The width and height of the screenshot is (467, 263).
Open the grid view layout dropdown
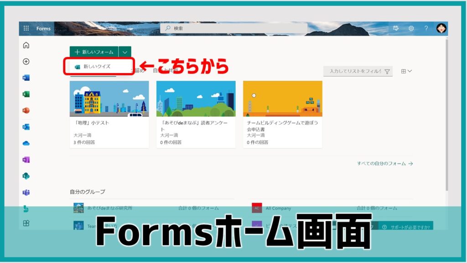406,71
